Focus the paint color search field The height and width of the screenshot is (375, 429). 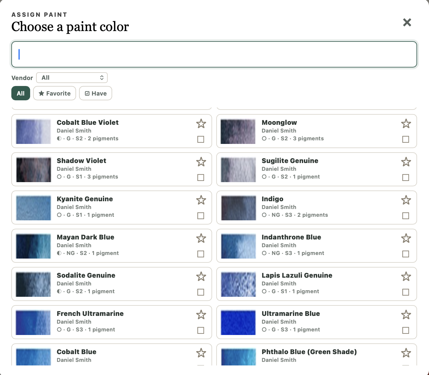click(214, 54)
